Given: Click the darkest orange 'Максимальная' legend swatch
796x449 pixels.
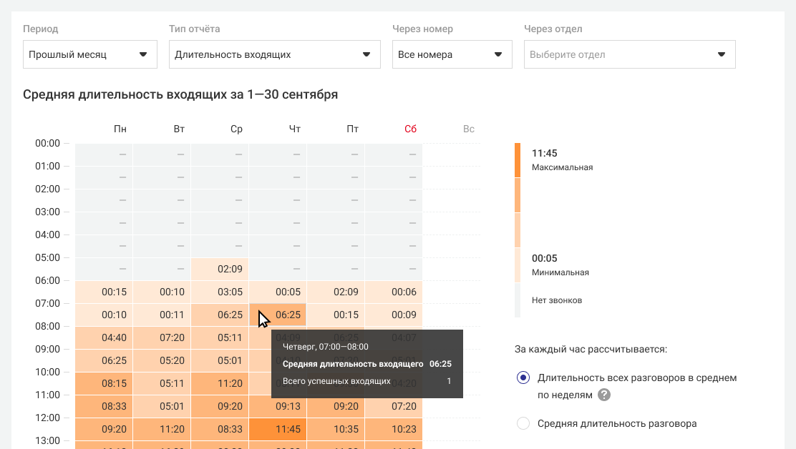Looking at the screenshot, I should click(518, 160).
